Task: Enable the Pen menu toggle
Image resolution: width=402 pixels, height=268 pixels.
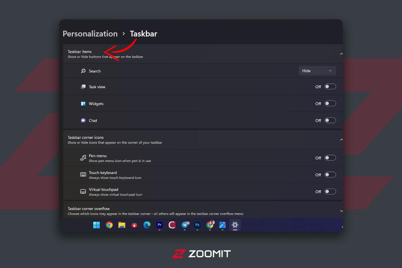Action: [x=330, y=158]
